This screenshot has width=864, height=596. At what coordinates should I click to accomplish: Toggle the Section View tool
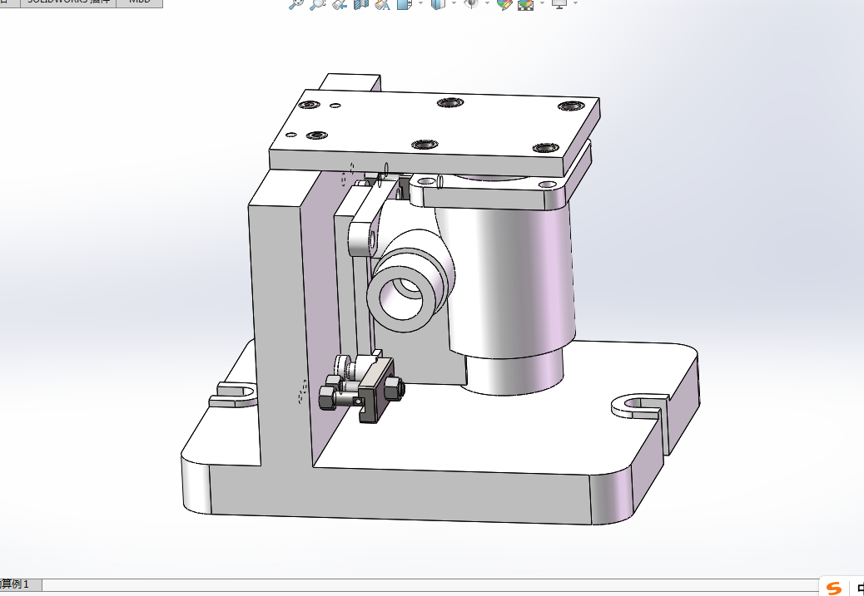(361, 4)
